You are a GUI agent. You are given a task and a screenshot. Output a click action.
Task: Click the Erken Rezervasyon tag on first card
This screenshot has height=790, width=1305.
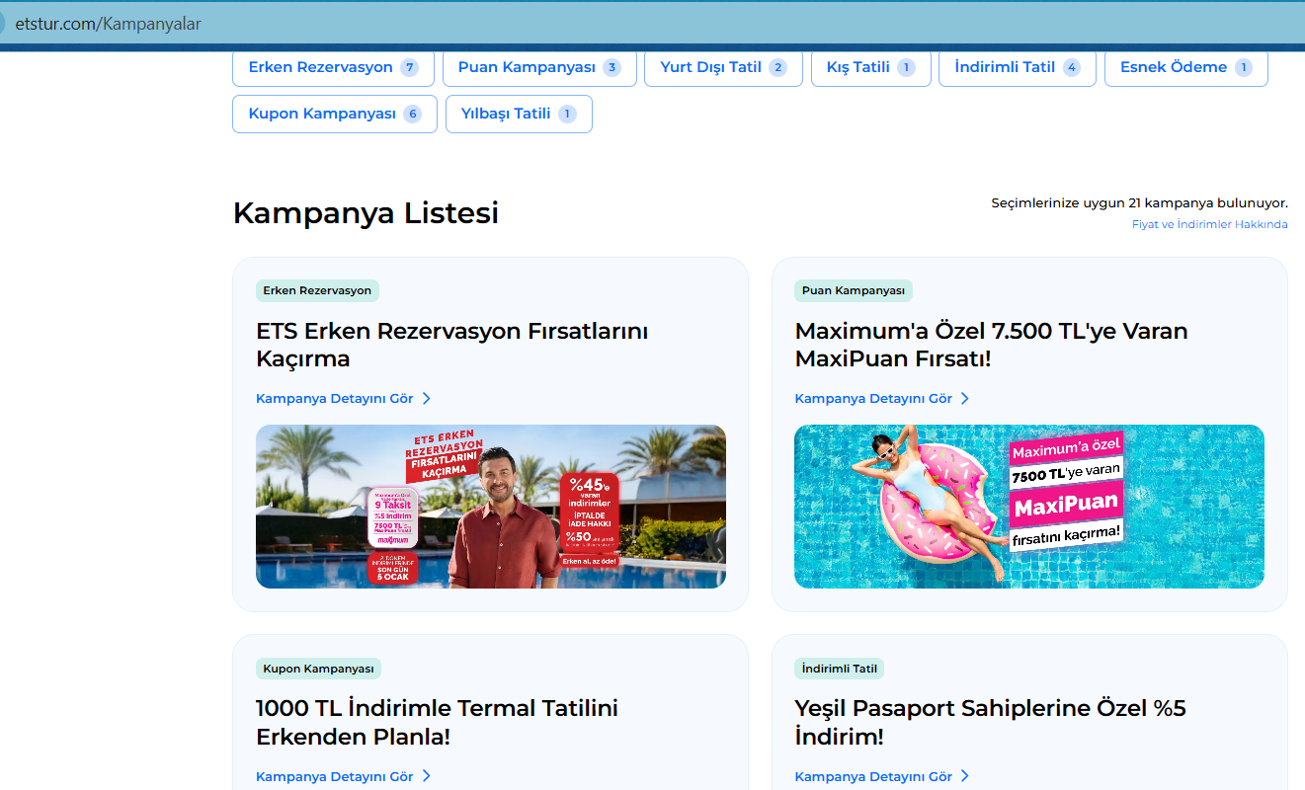pyautogui.click(x=317, y=290)
